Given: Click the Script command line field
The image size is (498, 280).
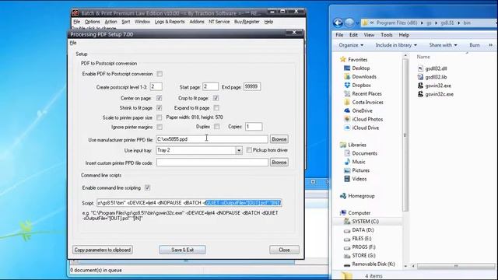Looking at the screenshot, I should pyautogui.click(x=189, y=203).
